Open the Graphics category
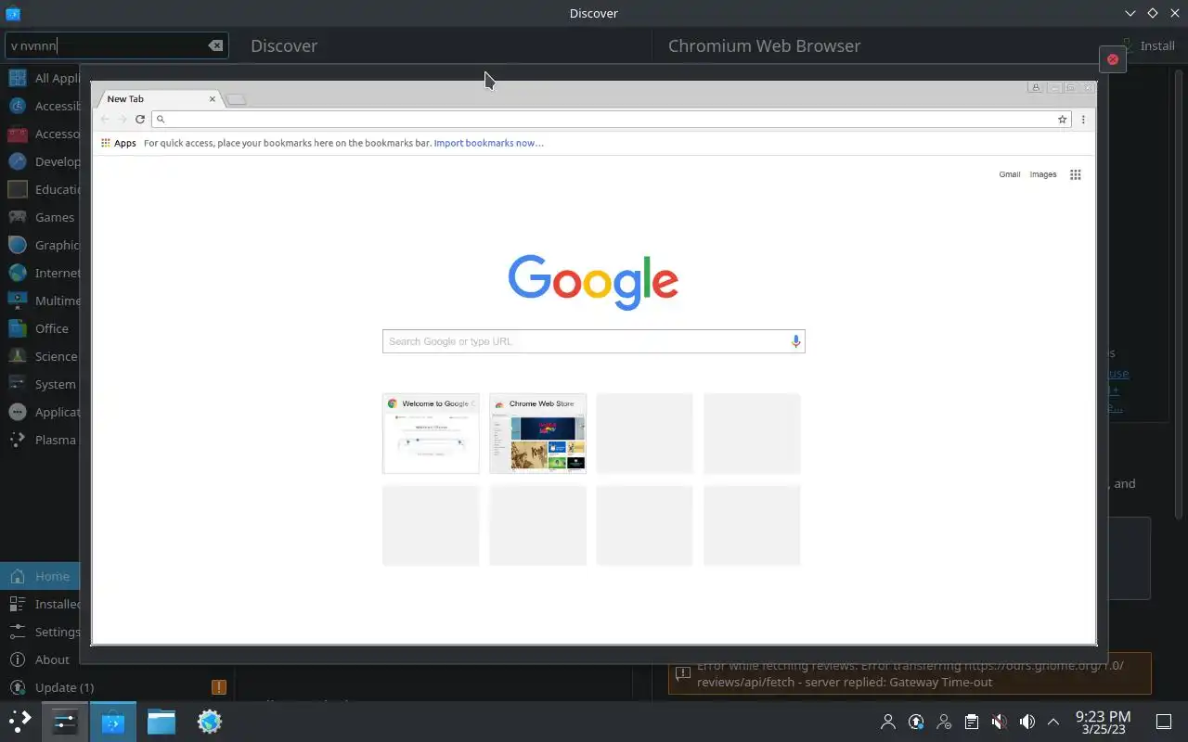The width and height of the screenshot is (1188, 742). [x=41, y=245]
